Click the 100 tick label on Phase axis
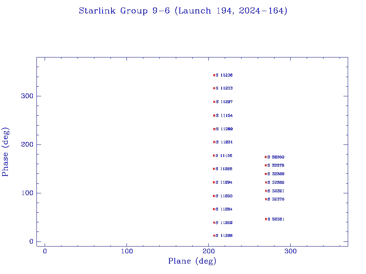This screenshot has height=274, width=366. point(27,193)
